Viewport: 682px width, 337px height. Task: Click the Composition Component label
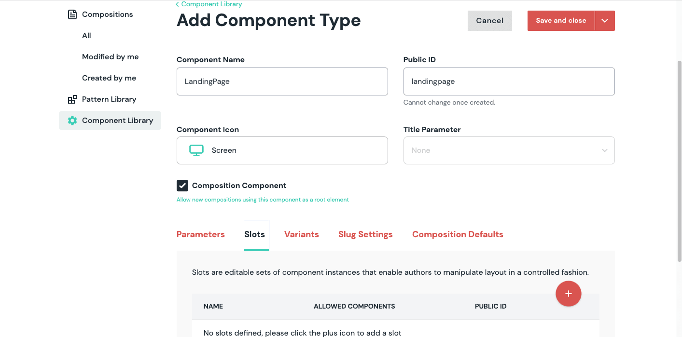coord(239,186)
